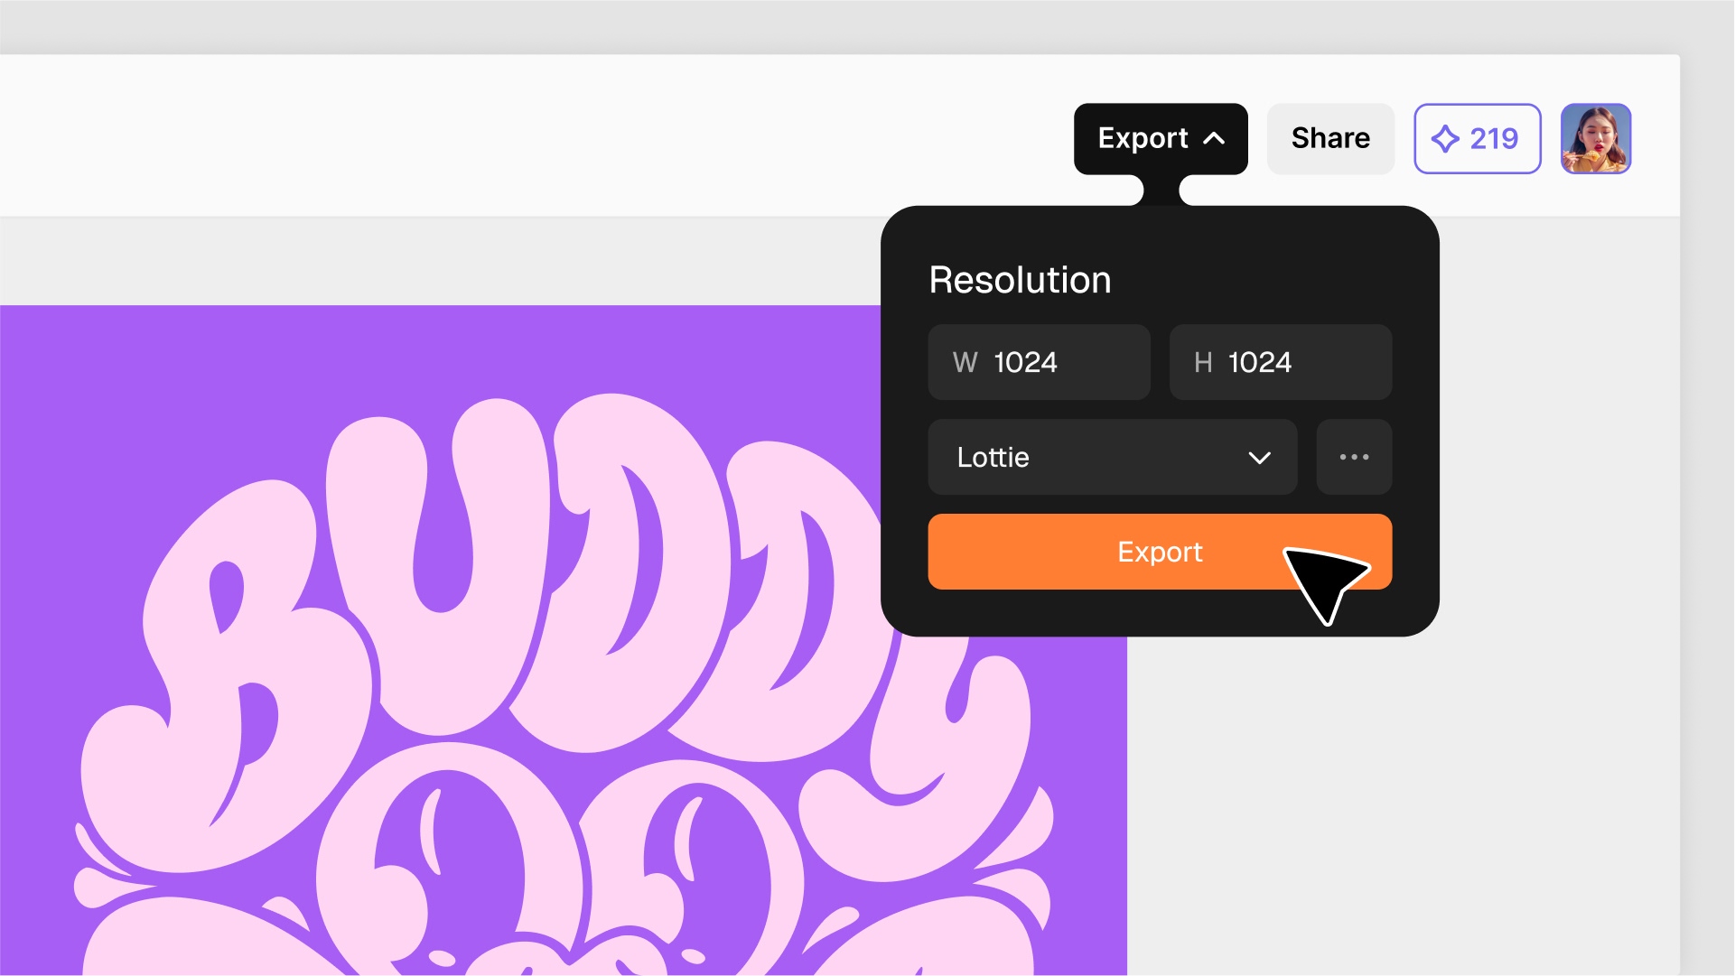The height and width of the screenshot is (976, 1735).
Task: Open more options with the three dots
Action: 1354,457
